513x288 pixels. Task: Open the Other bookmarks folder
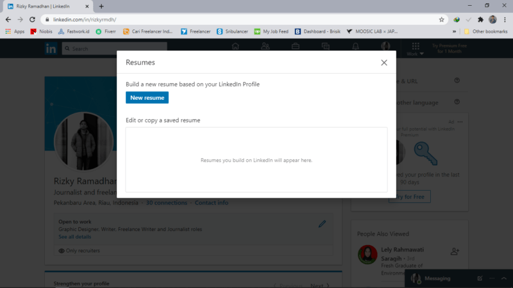(x=486, y=31)
